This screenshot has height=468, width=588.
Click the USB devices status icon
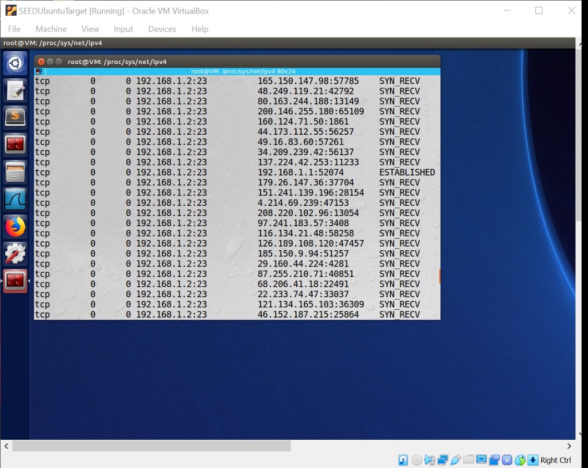coord(455,460)
